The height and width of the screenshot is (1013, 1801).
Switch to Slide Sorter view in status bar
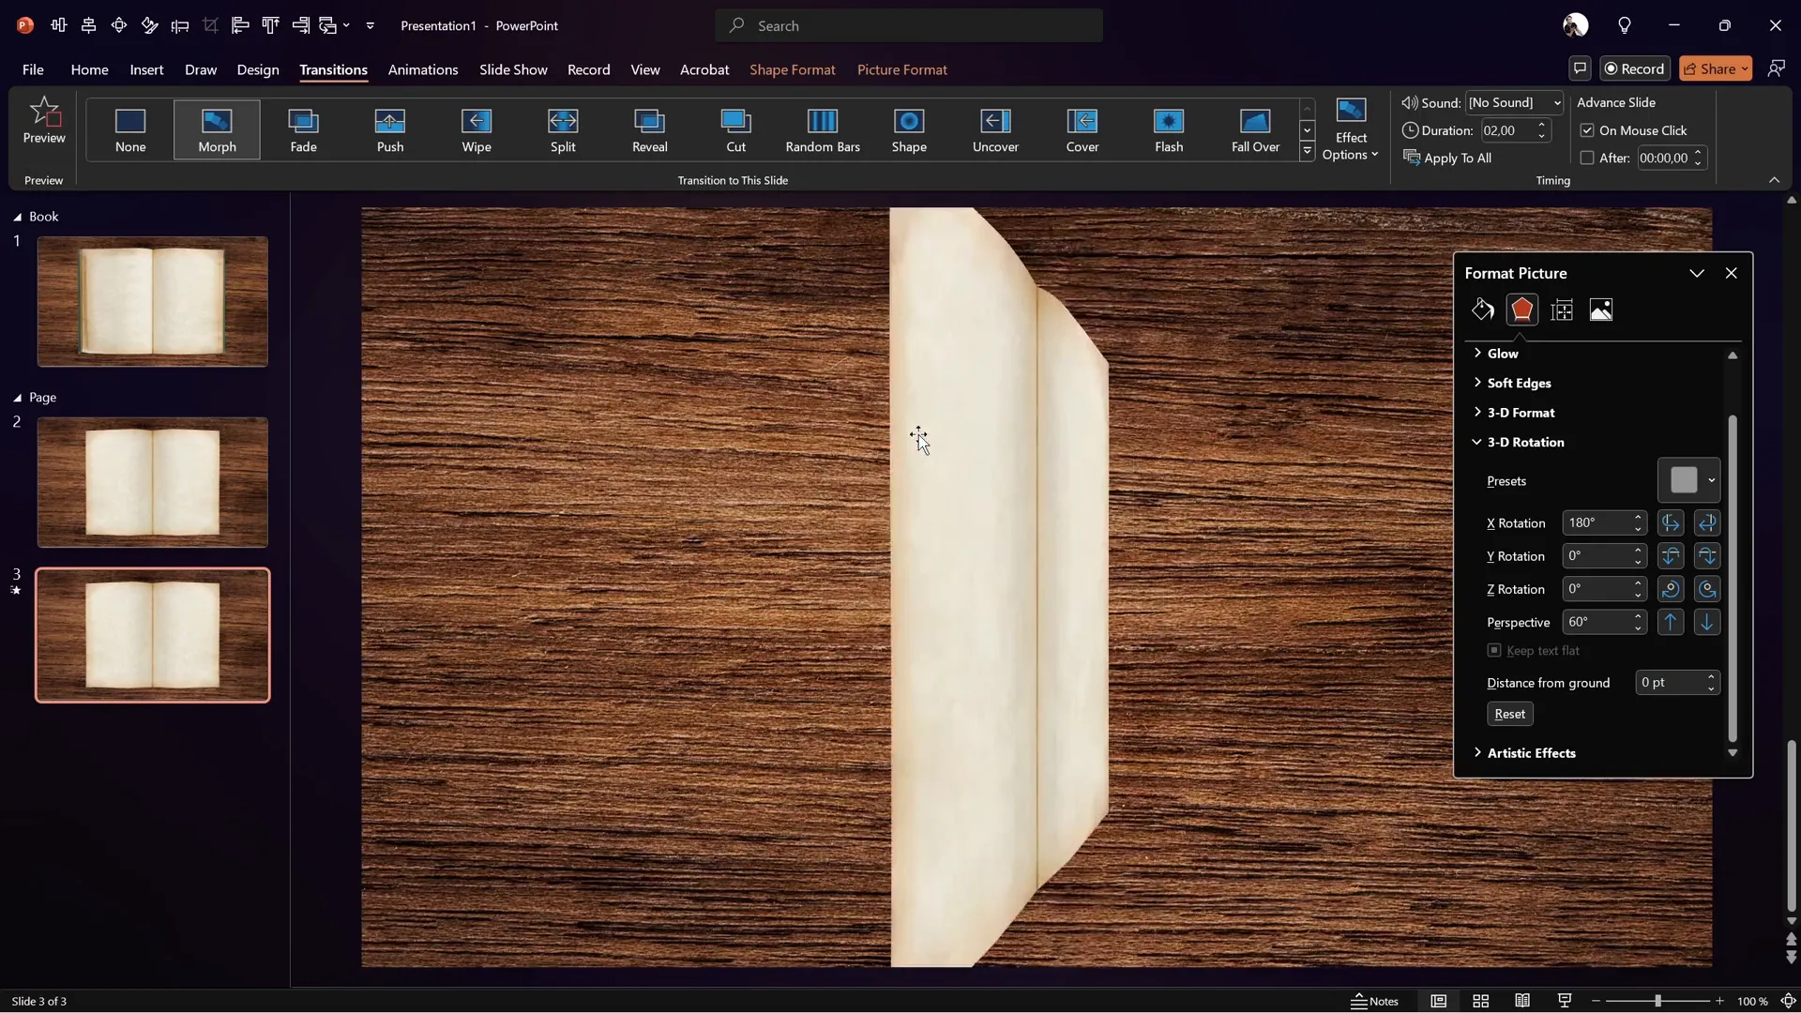click(1481, 1001)
